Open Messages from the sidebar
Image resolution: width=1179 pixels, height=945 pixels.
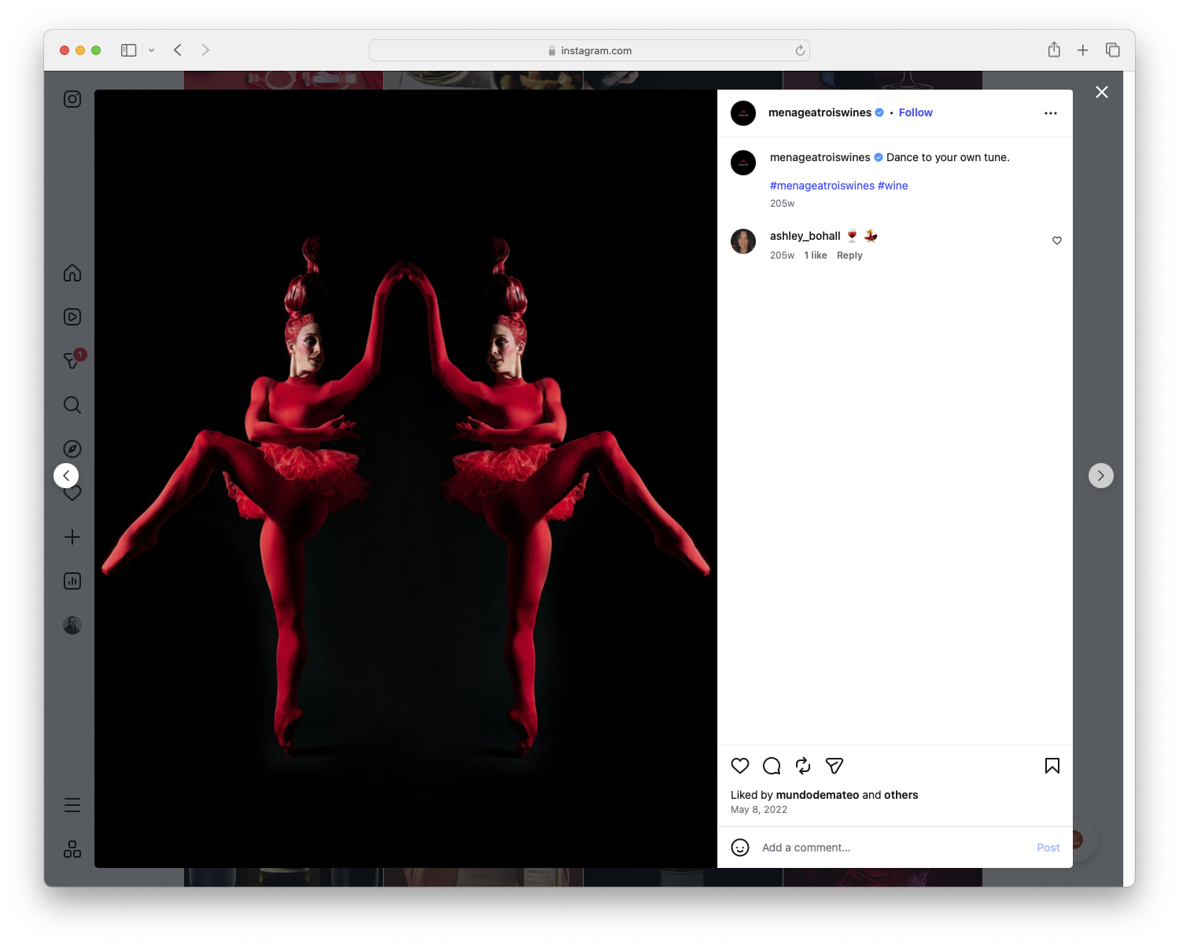coord(72,360)
